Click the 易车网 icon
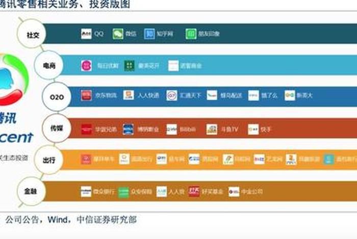 tap(162, 159)
